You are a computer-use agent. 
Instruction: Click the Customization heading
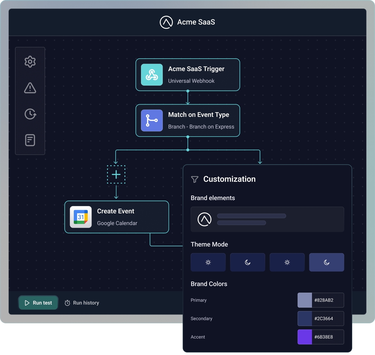coord(229,179)
